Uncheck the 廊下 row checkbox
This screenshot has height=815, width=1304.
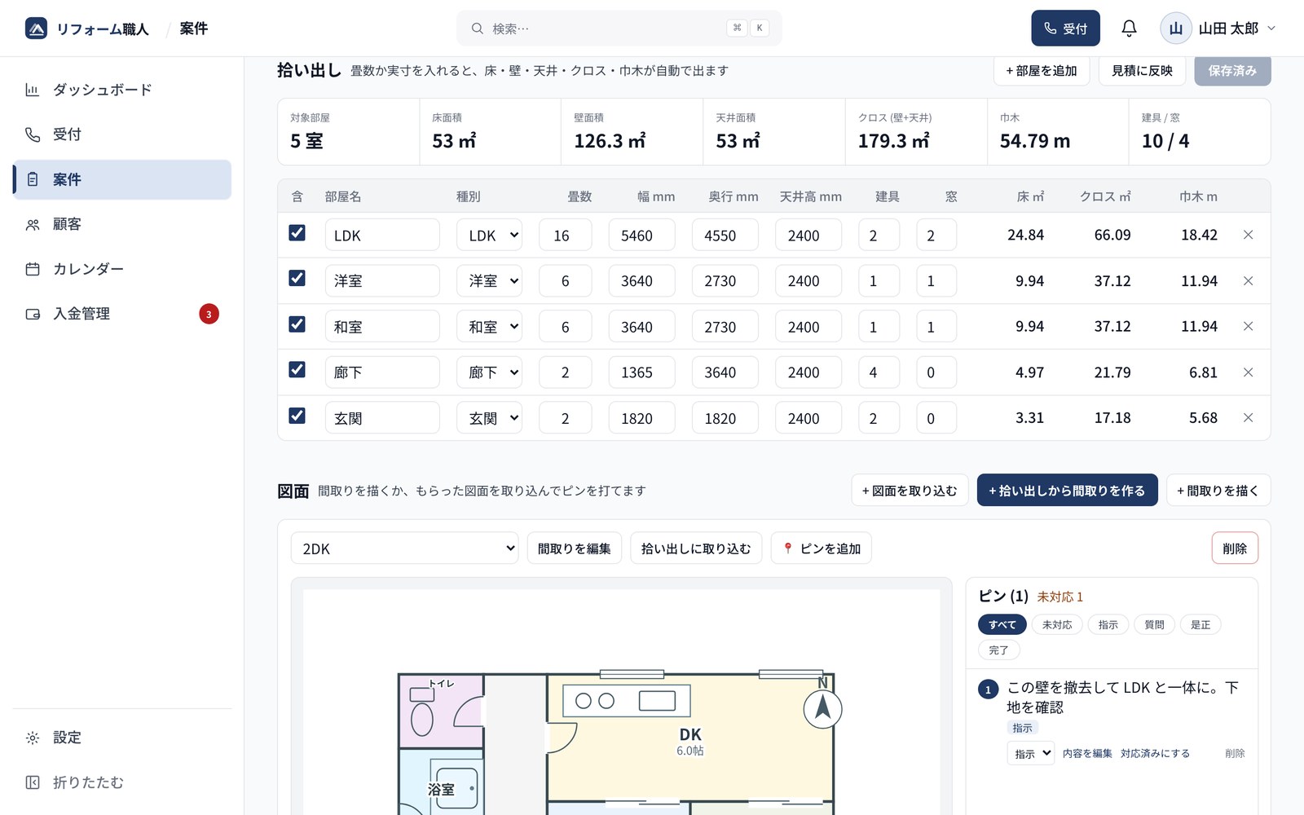pyautogui.click(x=297, y=370)
